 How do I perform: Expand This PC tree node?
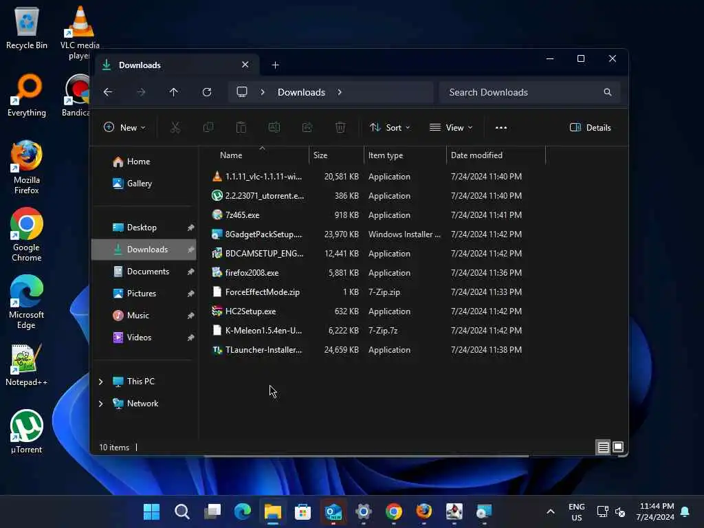(100, 382)
